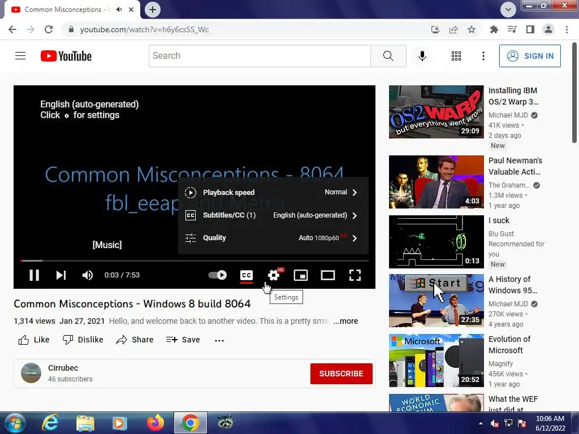The width and height of the screenshot is (579, 434).
Task: Mute the video volume speaker icon
Action: pyautogui.click(x=88, y=275)
